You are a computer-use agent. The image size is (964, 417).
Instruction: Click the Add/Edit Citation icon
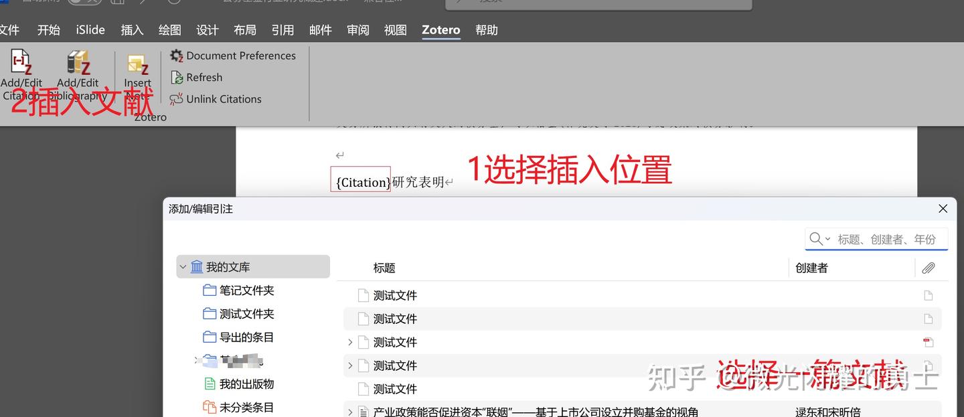click(21, 62)
